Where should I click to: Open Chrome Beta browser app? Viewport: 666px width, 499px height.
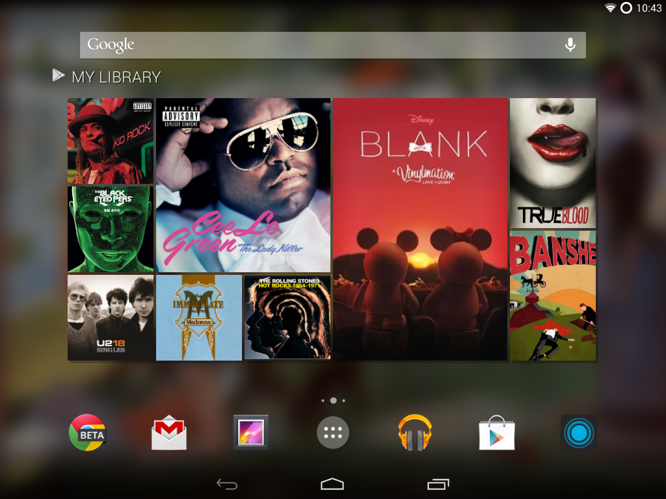[87, 433]
